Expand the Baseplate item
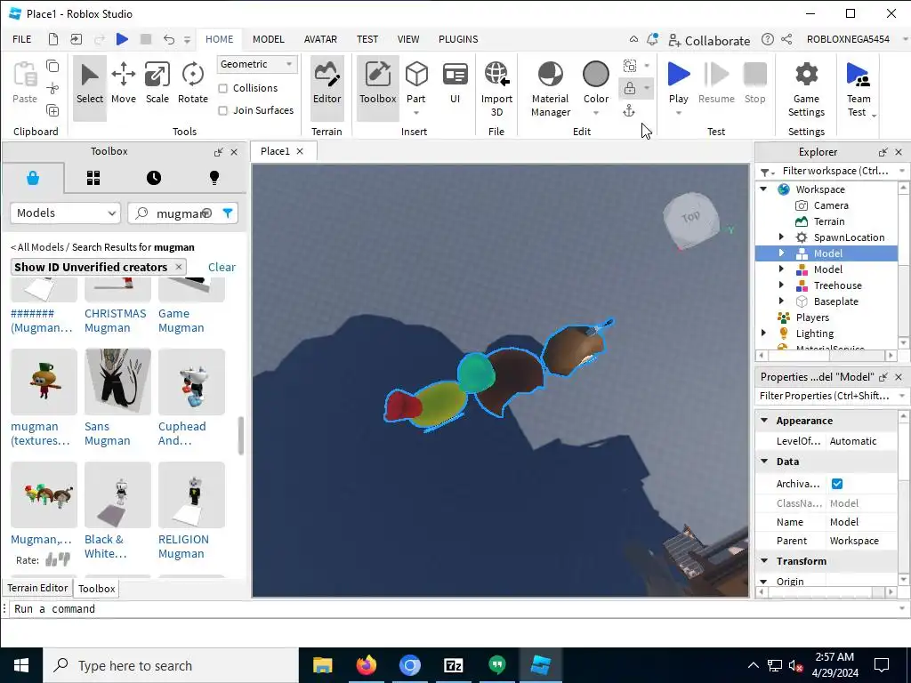Viewport: 911px width, 683px height. coord(781,301)
